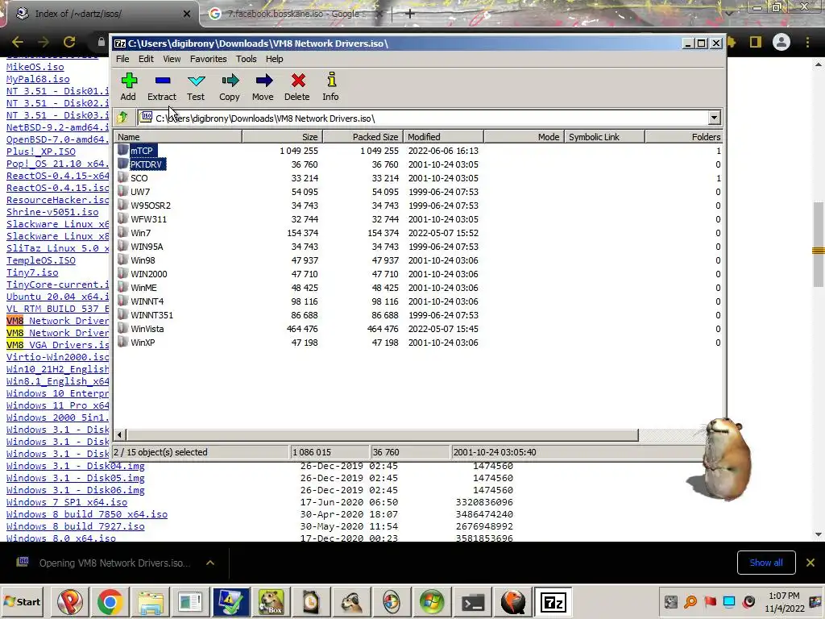Select the mTCP folder
Viewport: 825px width, 619px height.
(x=142, y=151)
